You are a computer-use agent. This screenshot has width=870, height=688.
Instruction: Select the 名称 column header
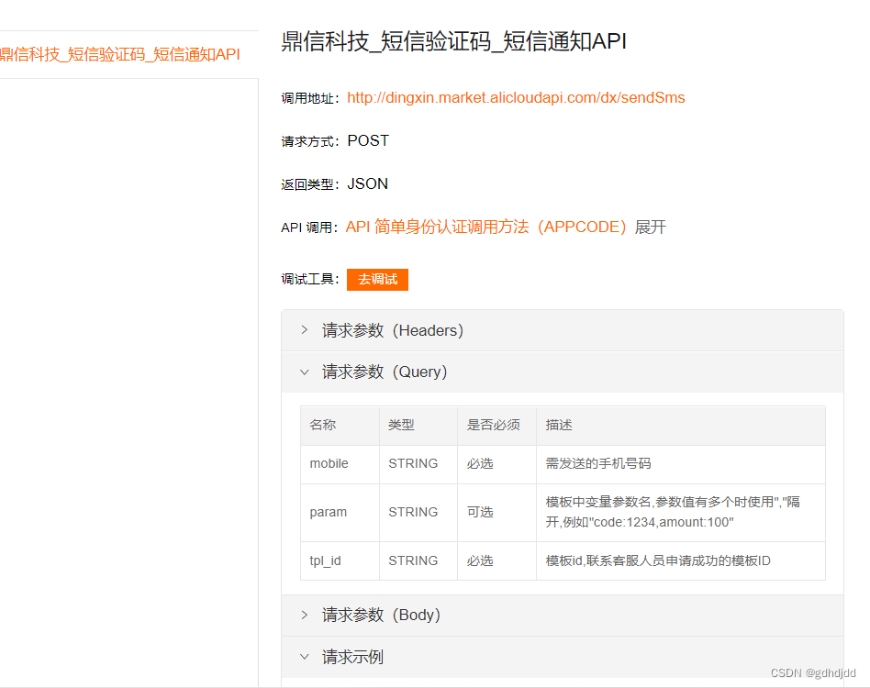pos(323,426)
